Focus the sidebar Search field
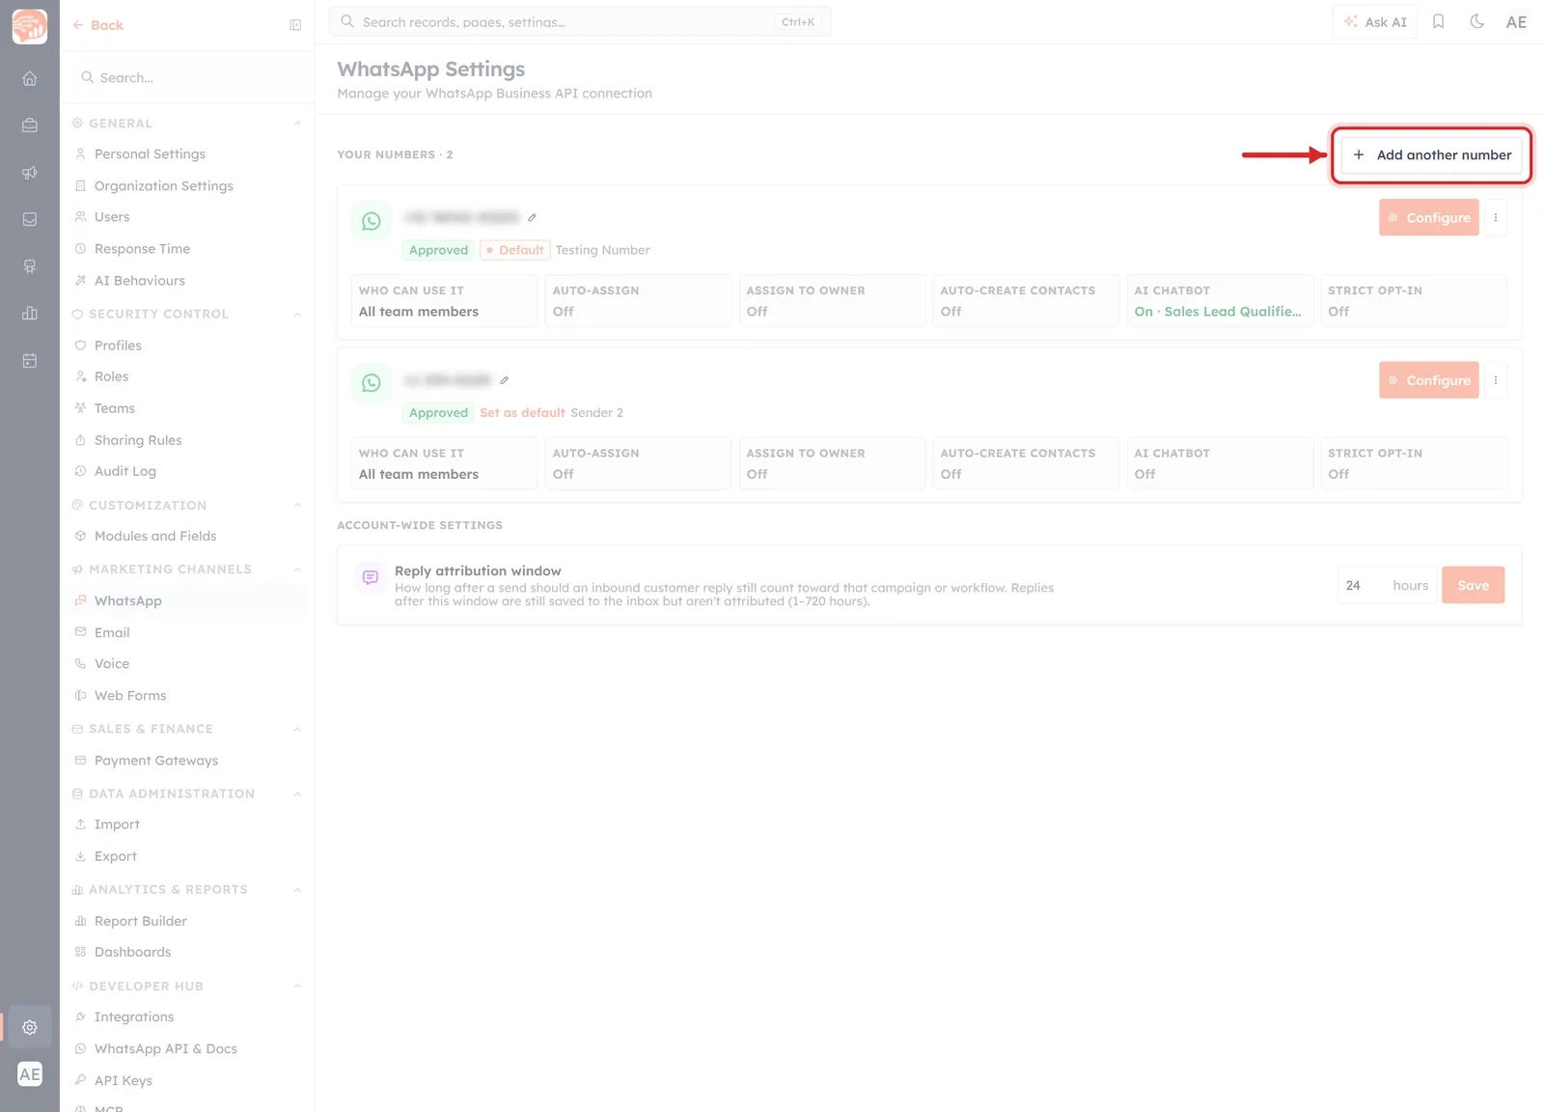Image resolution: width=1544 pixels, height=1112 pixels. click(187, 77)
